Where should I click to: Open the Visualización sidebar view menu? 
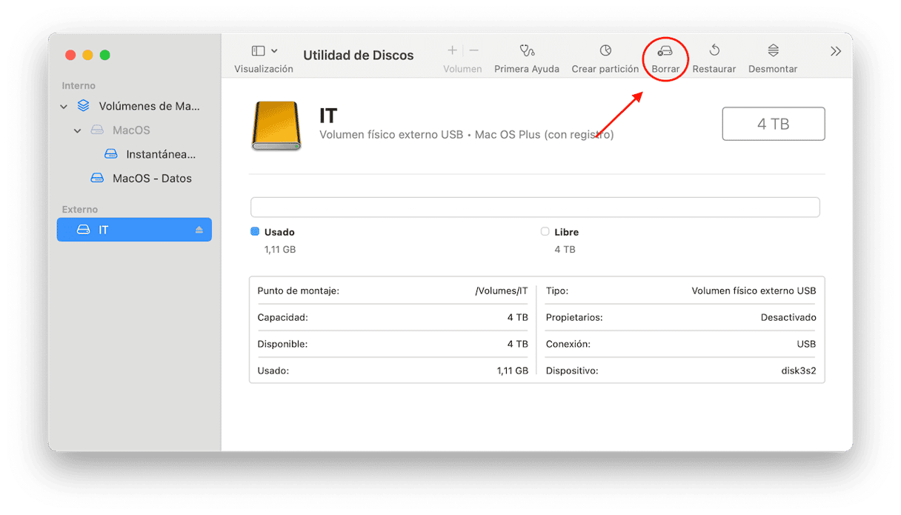pyautogui.click(x=264, y=51)
